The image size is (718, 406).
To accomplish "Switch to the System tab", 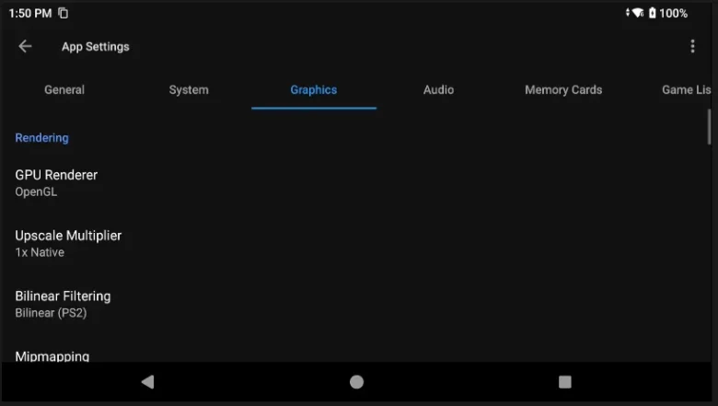I will [189, 90].
